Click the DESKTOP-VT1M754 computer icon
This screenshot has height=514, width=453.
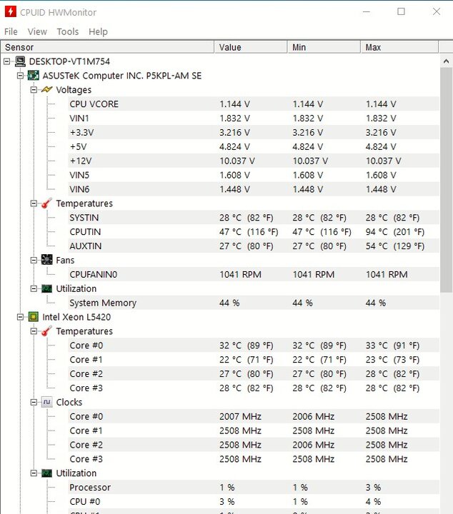pos(20,61)
